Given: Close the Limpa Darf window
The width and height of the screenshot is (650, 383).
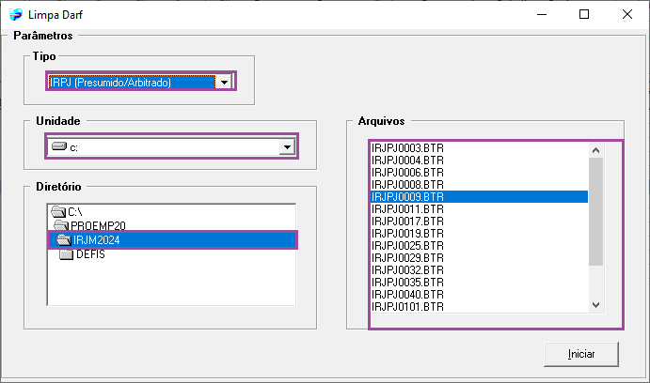Looking at the screenshot, I should point(627,14).
